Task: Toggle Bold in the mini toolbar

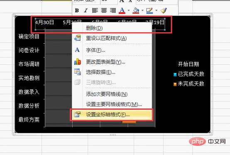Action: pos(77,10)
